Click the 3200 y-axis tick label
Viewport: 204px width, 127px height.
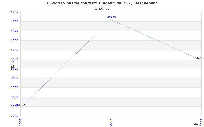point(15,88)
